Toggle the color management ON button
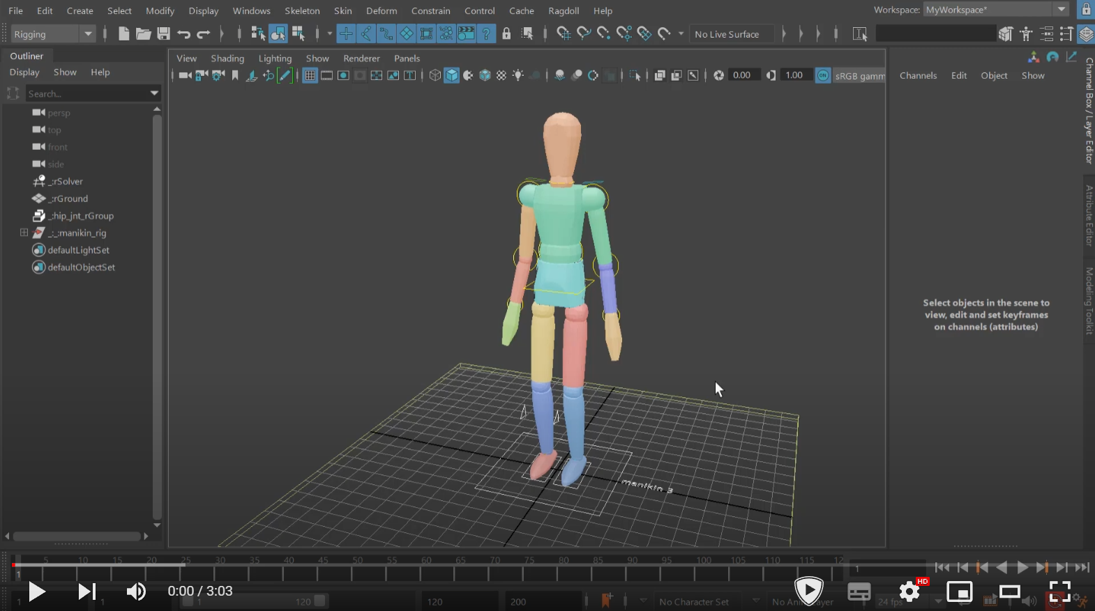The height and width of the screenshot is (611, 1095). (x=823, y=75)
